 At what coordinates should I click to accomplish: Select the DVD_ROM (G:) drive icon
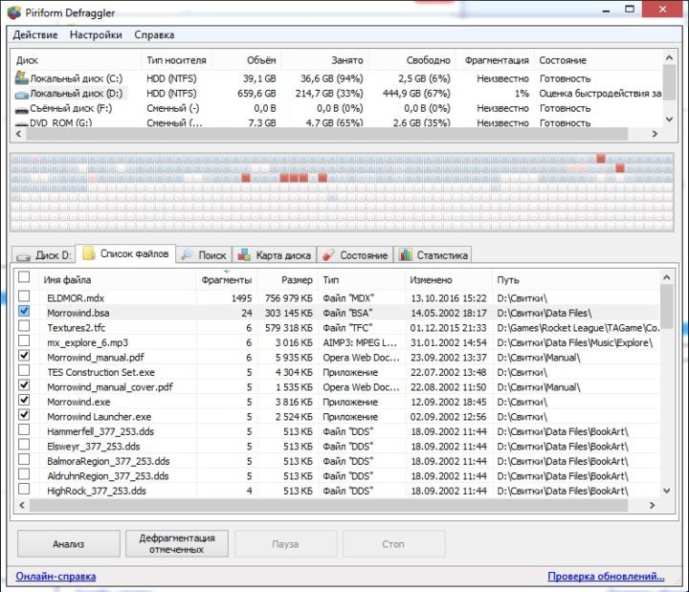(x=21, y=123)
